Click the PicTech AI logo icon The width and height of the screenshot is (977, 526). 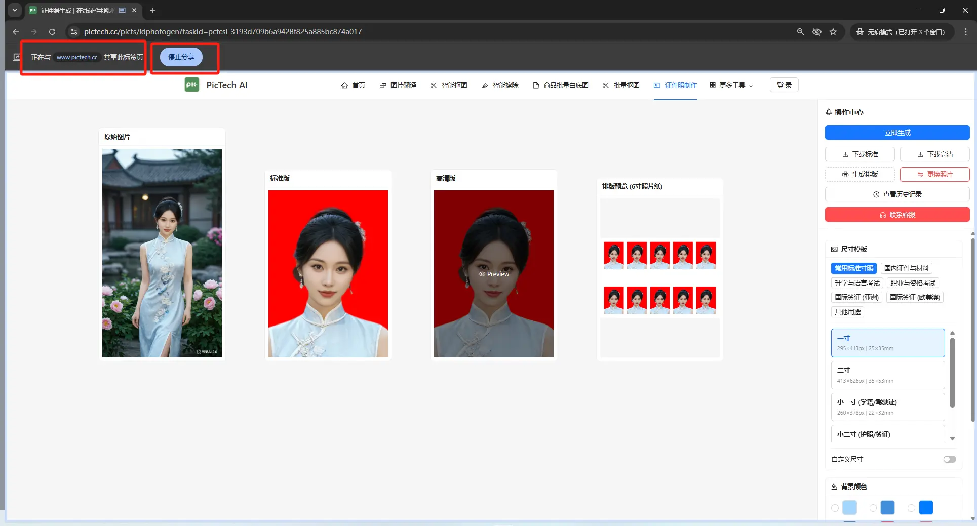point(192,85)
